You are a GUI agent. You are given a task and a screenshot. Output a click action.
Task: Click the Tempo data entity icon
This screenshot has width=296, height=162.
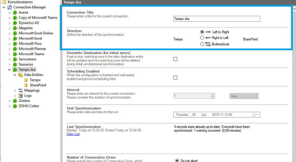[26, 80]
